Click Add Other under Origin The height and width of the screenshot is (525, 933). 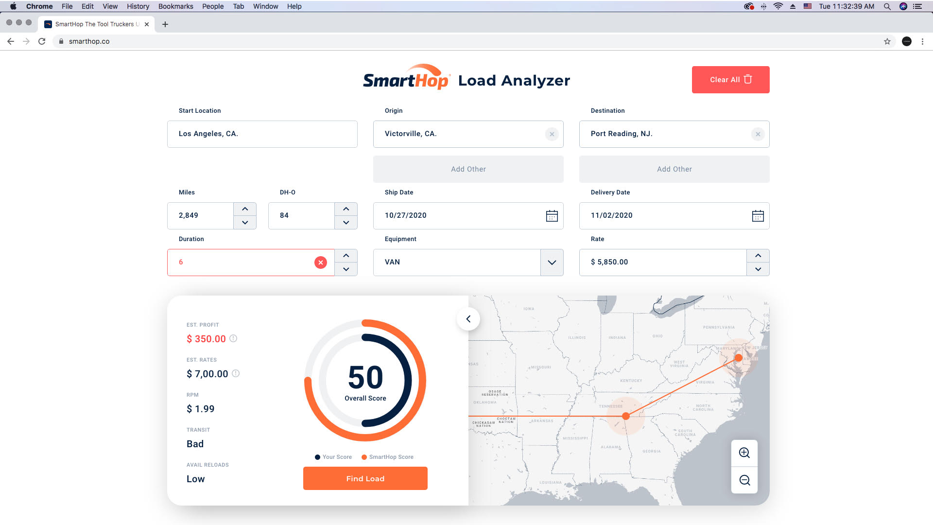[x=468, y=169]
